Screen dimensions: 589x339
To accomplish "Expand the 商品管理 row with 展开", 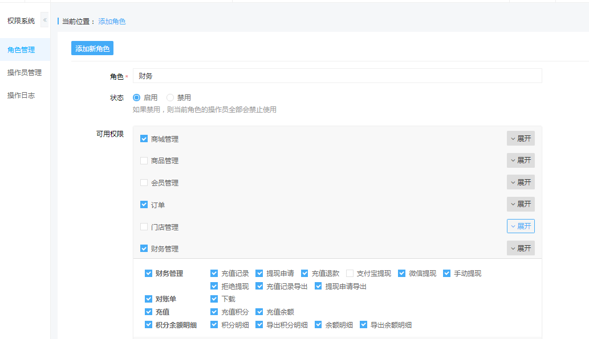I will point(521,160).
